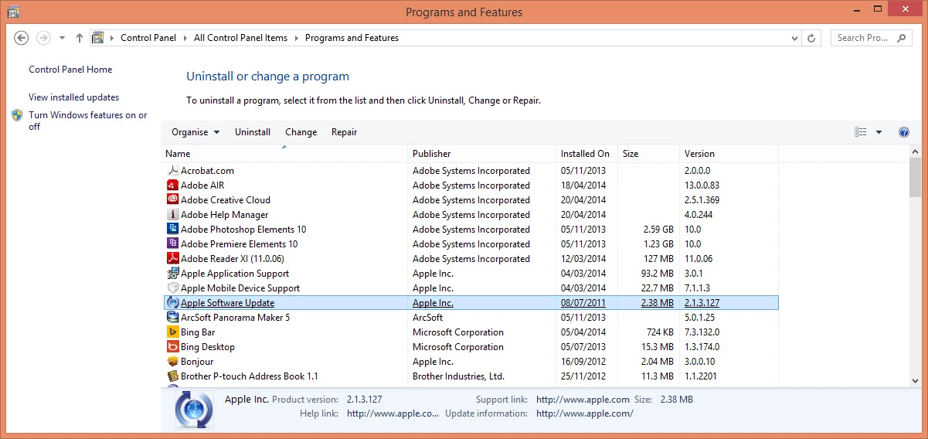Open View installed updates link
928x439 pixels.
[74, 97]
